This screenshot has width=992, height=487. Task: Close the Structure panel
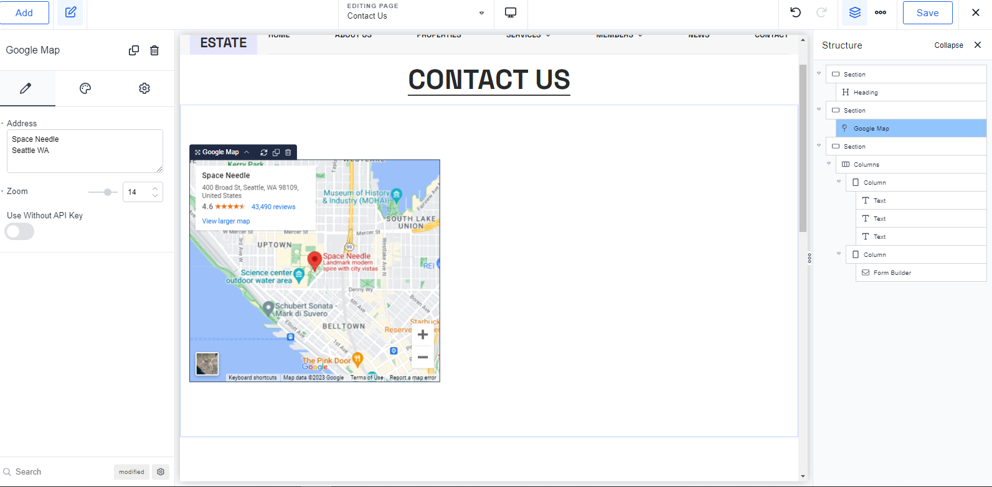coord(978,45)
